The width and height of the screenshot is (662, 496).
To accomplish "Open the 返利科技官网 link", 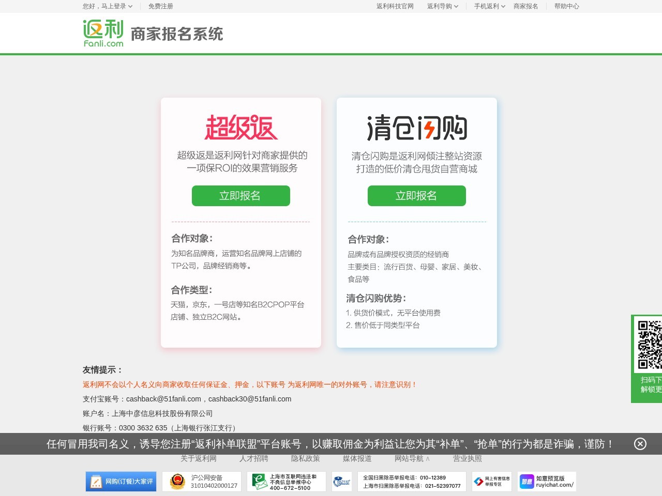I will 395,6.
